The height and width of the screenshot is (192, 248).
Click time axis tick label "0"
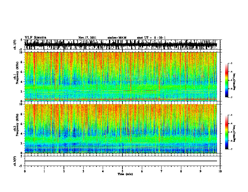click(25, 171)
